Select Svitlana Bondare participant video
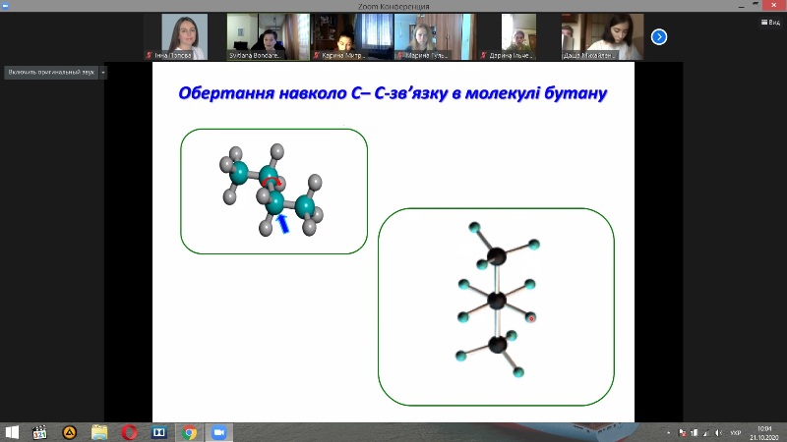Viewport: 787px width, 442px height. pos(268,37)
